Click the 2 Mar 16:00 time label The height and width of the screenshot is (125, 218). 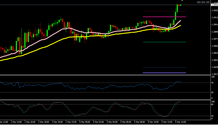[30, 122]
